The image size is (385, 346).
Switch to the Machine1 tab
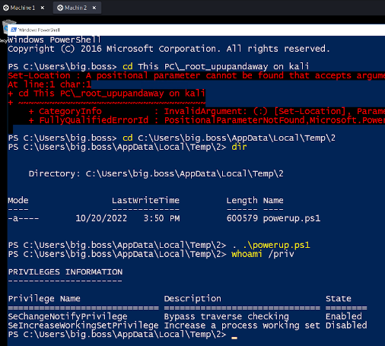[22, 8]
